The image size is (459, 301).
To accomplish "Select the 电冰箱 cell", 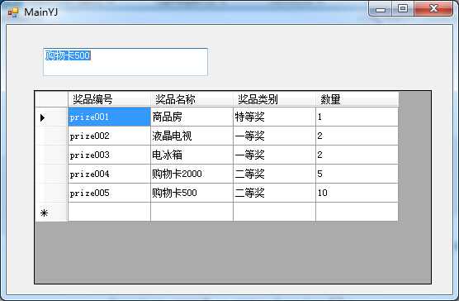I will tap(192, 155).
